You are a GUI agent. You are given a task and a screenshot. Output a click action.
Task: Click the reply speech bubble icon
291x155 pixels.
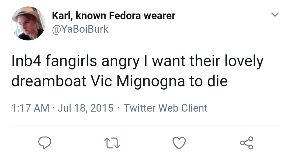click(45, 143)
